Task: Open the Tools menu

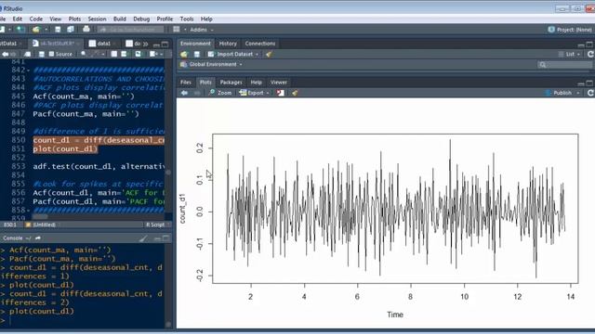Action: coord(186,19)
